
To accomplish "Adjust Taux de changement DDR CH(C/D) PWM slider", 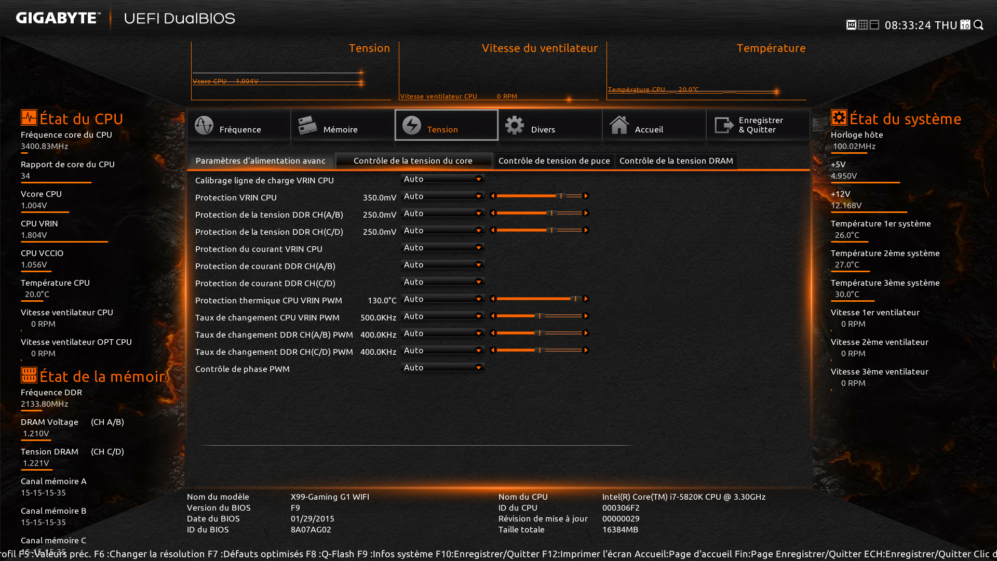I will 539,350.
